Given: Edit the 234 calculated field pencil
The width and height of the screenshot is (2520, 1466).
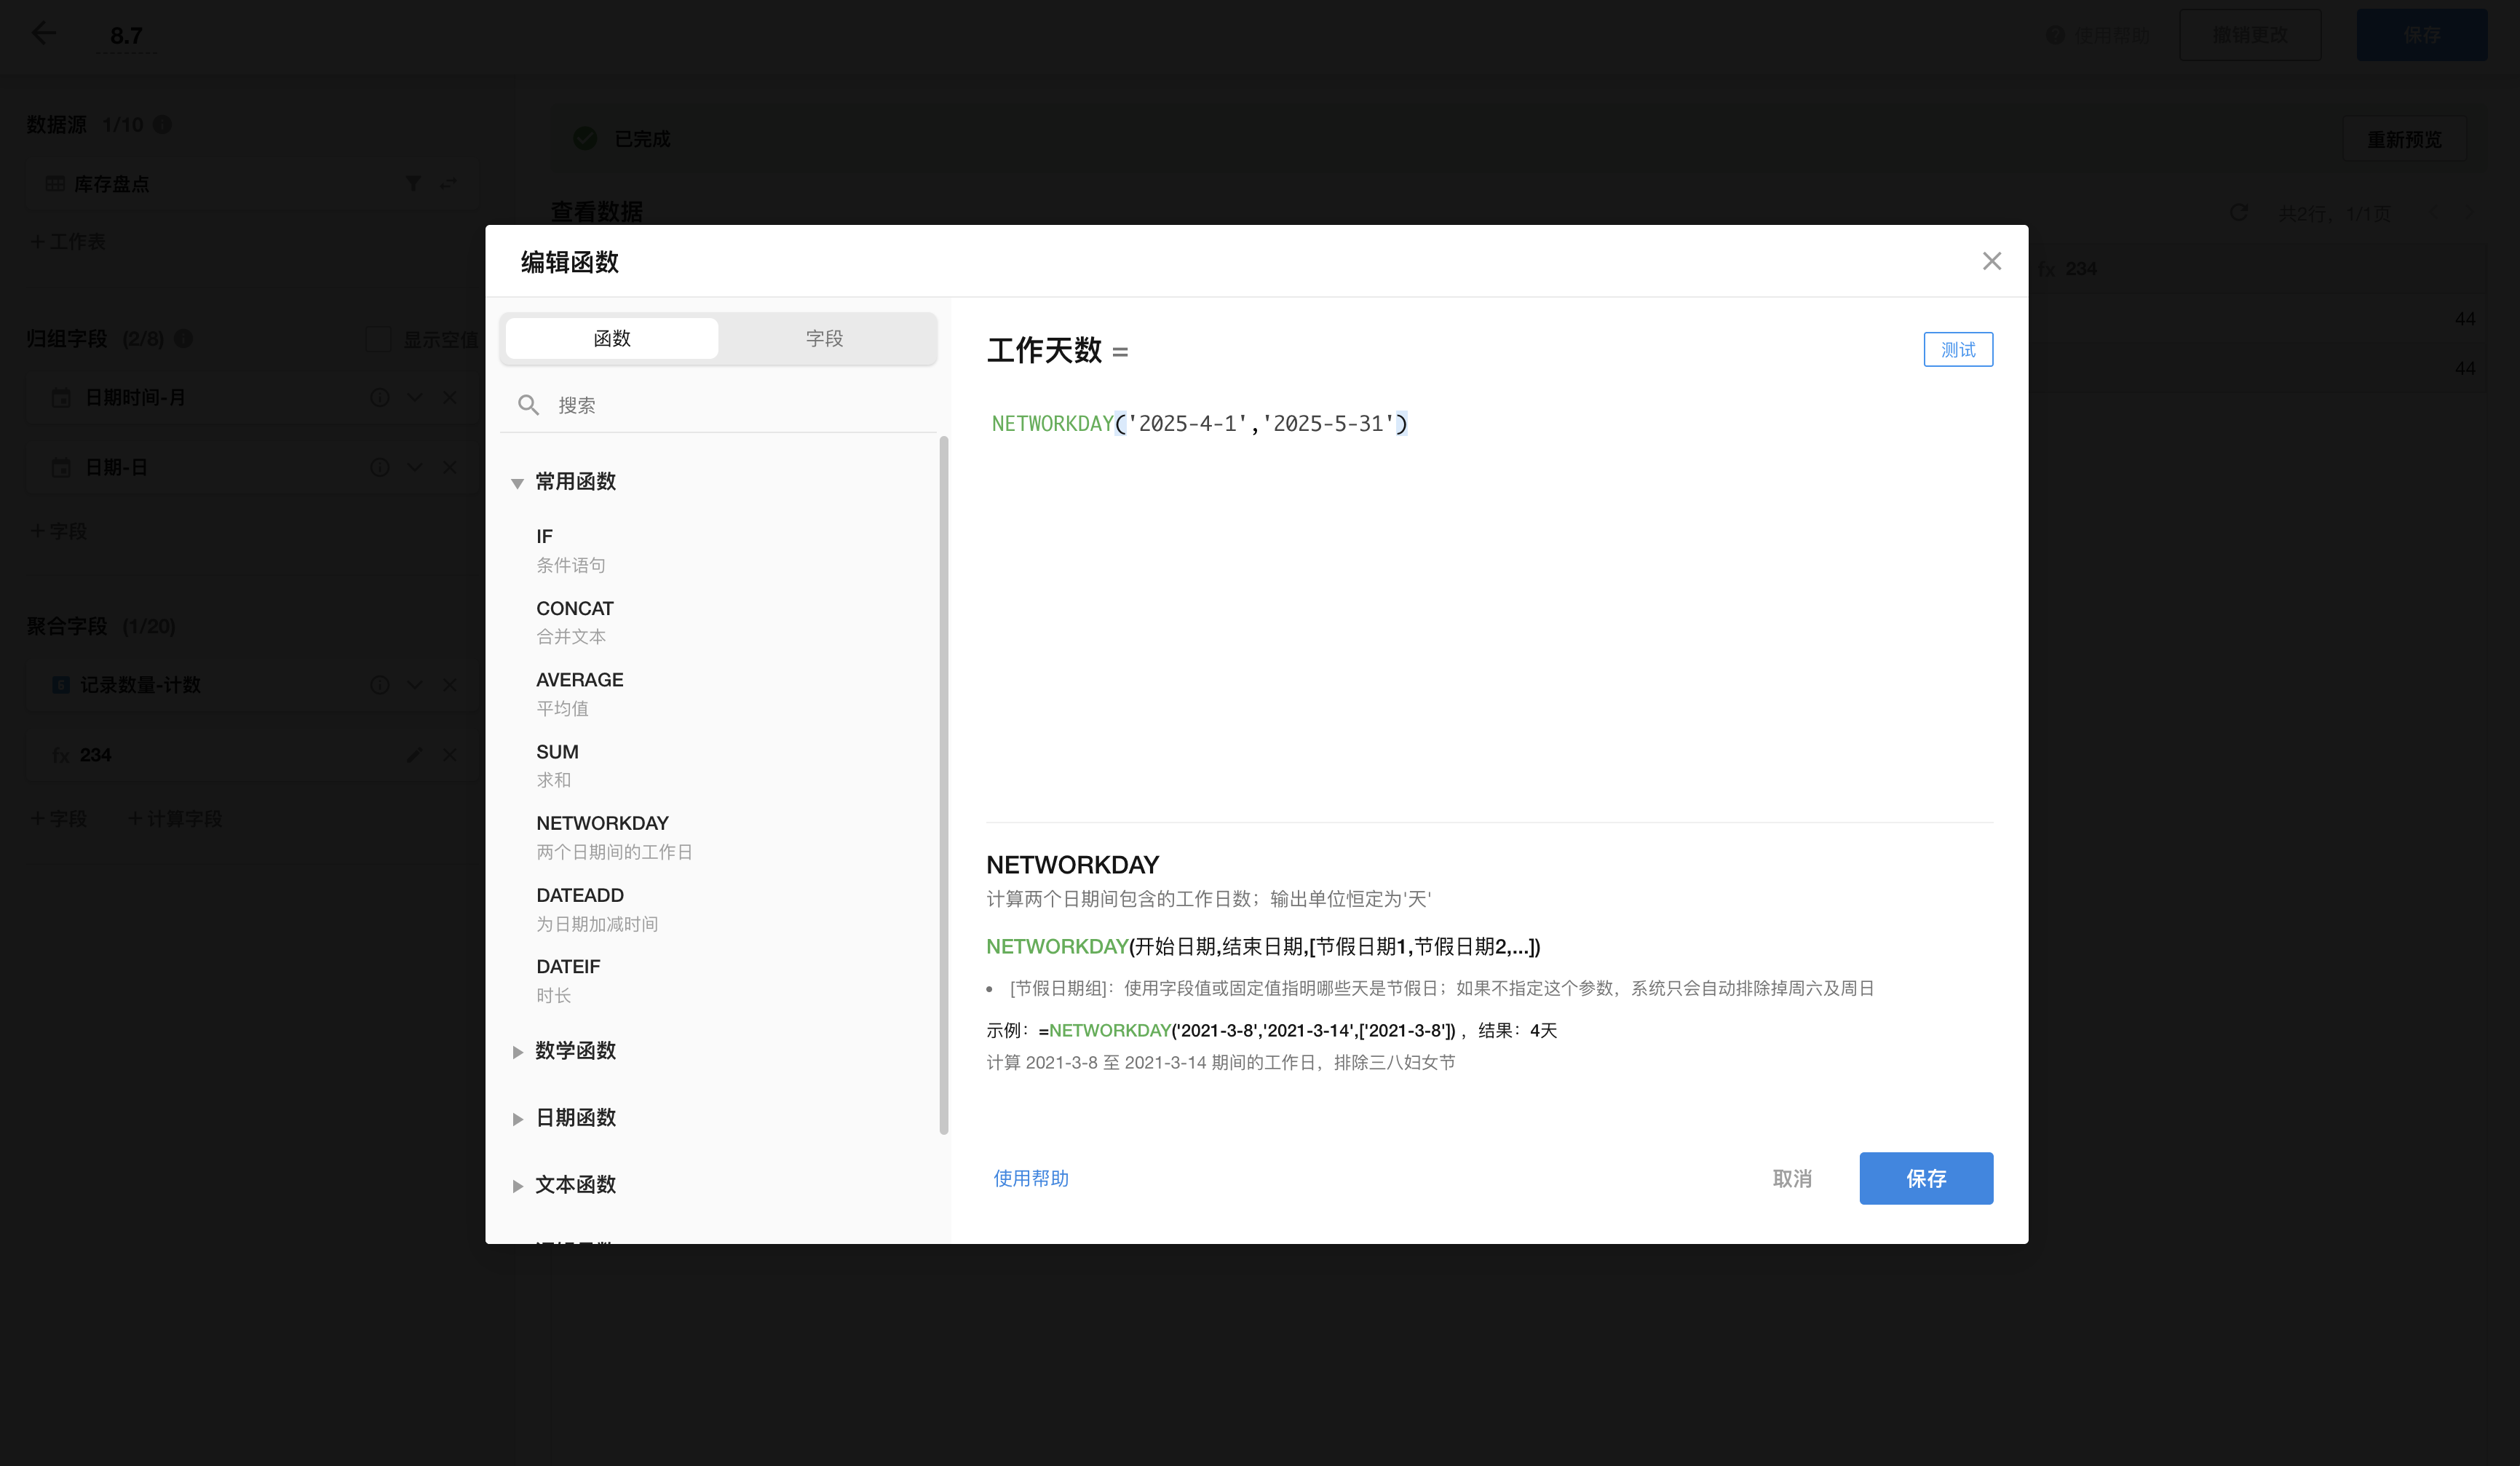Looking at the screenshot, I should click(414, 755).
